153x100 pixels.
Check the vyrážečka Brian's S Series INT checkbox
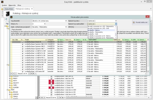point(51,81)
